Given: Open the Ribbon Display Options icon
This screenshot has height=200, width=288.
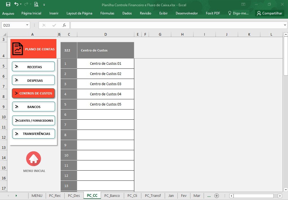Looking at the screenshot, I should point(243,4).
